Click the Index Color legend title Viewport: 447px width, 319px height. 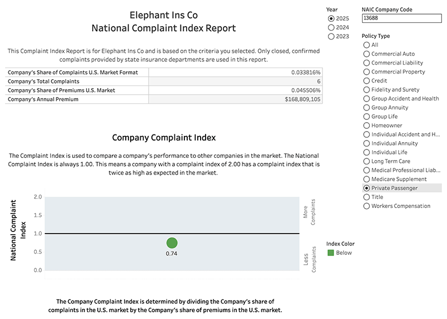click(340, 244)
